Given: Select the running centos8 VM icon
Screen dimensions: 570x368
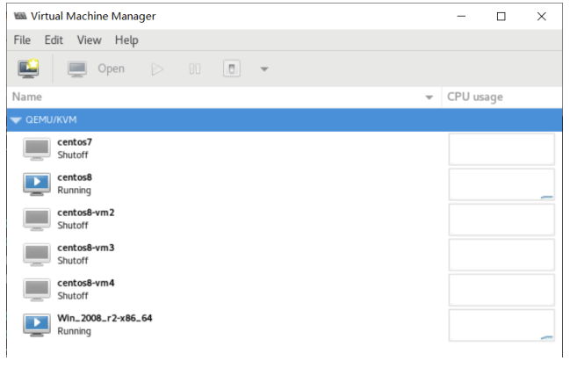Looking at the screenshot, I should 37,184.
